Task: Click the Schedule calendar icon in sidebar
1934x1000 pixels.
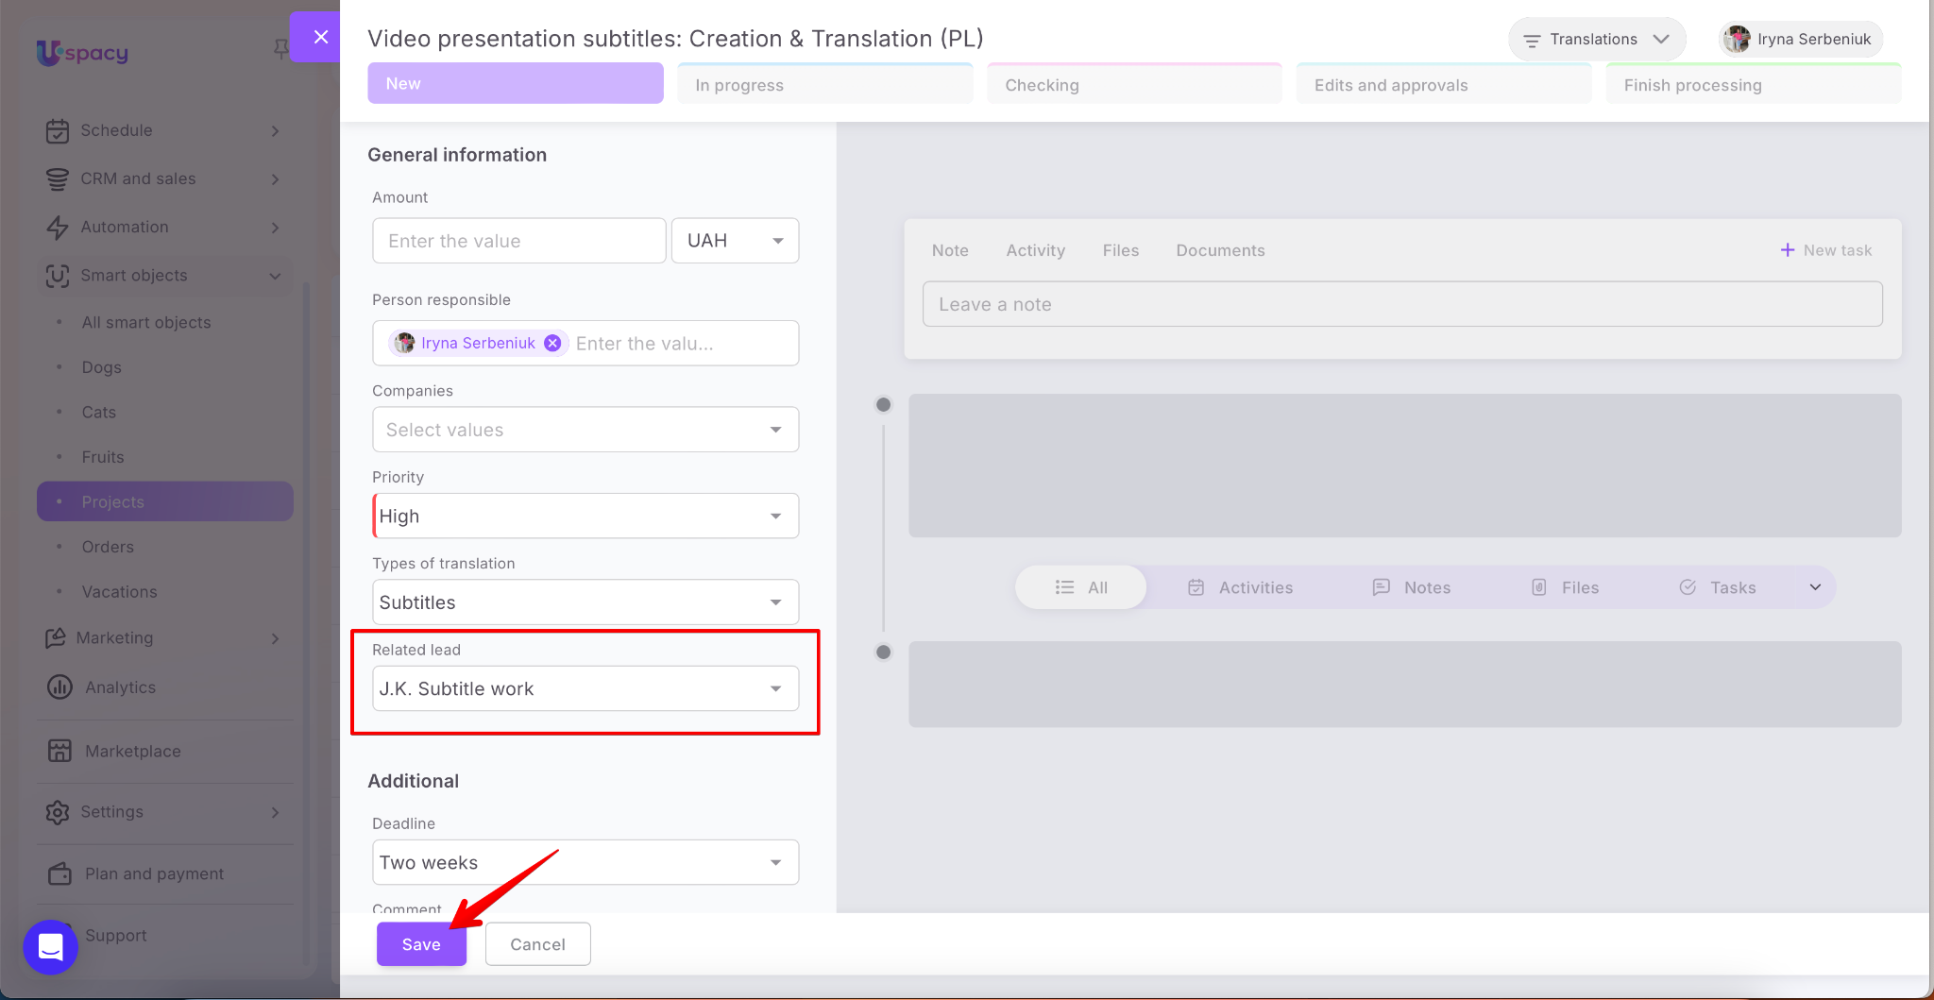Action: [x=58, y=130]
